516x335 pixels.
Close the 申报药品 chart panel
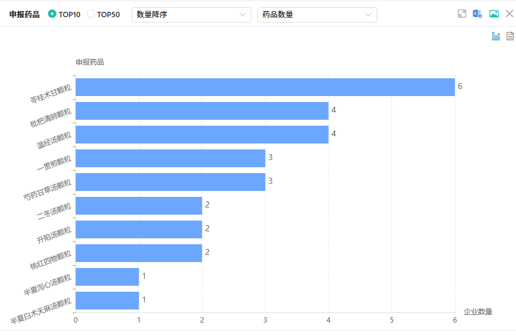coord(509,14)
